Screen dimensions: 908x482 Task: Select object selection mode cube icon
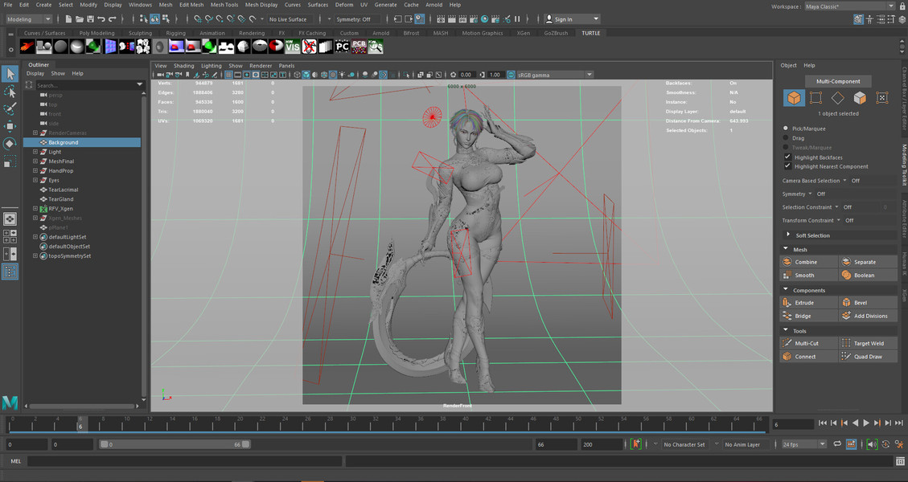[x=794, y=98]
